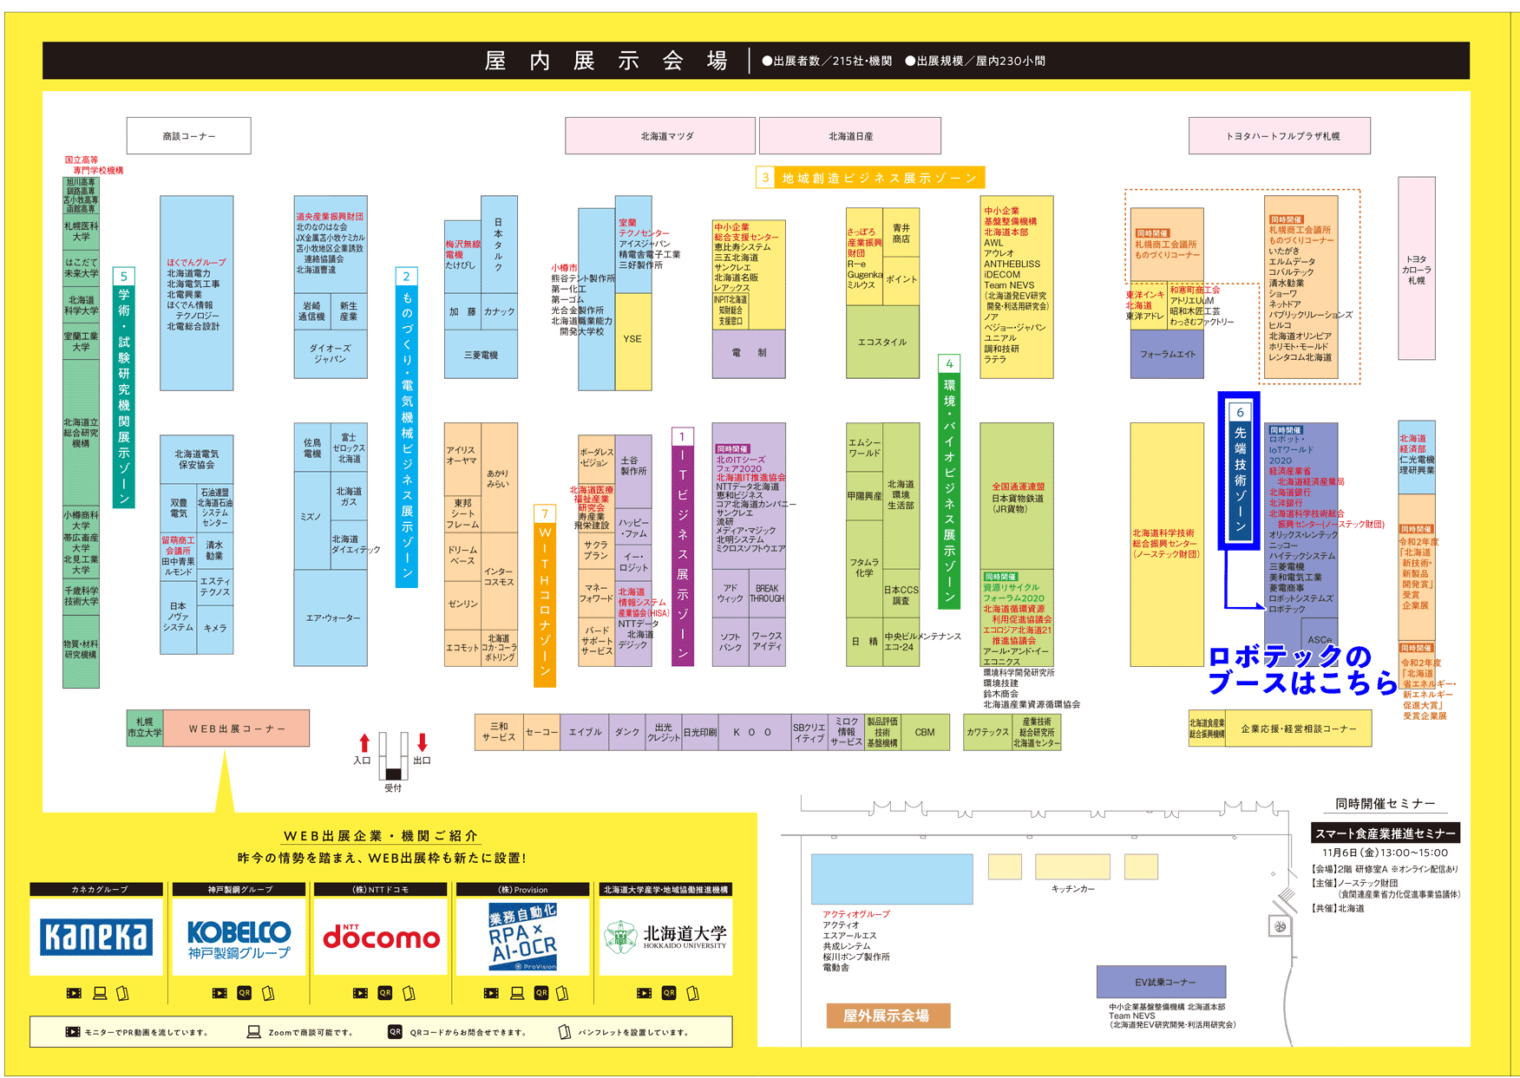Open the Kaneka logo thumbnail
The image size is (1520, 1078).
pyautogui.click(x=96, y=937)
